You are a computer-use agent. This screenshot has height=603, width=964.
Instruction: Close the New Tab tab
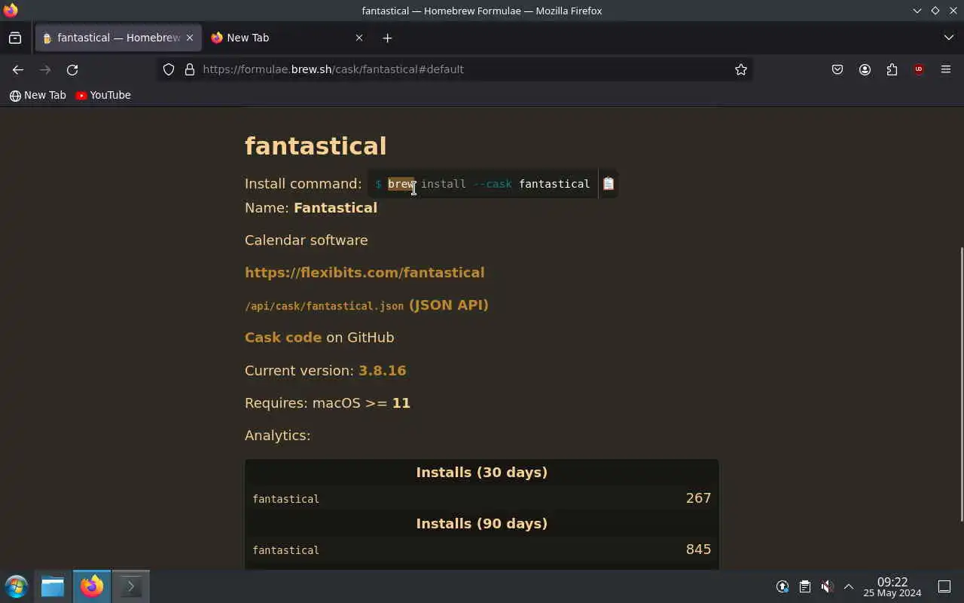point(359,38)
